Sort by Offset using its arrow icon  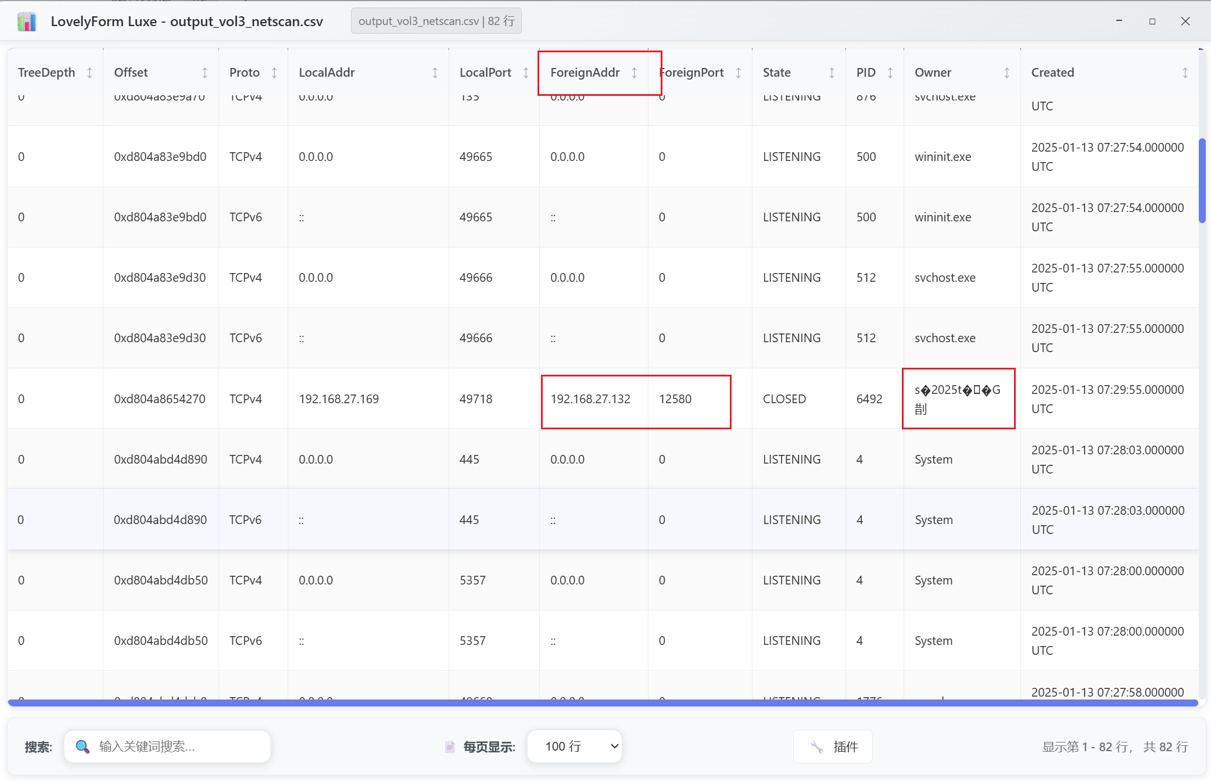coord(205,73)
